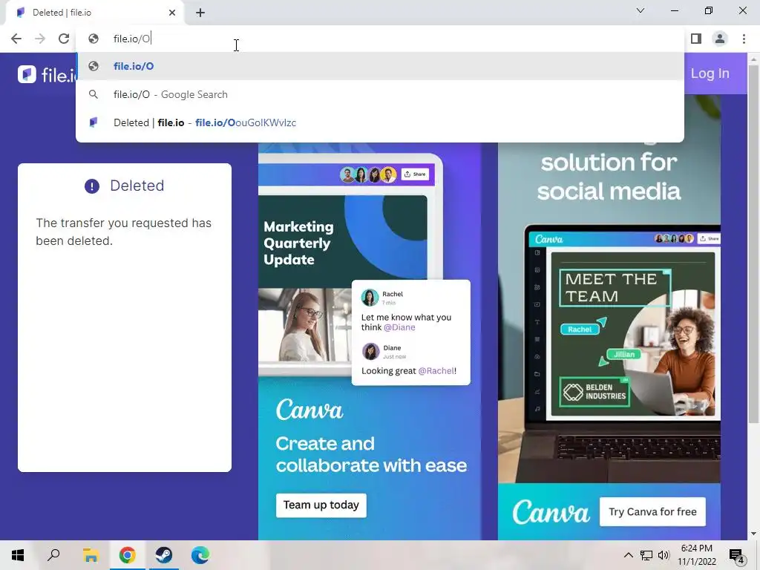Open the Windows Start menu

pyautogui.click(x=18, y=555)
